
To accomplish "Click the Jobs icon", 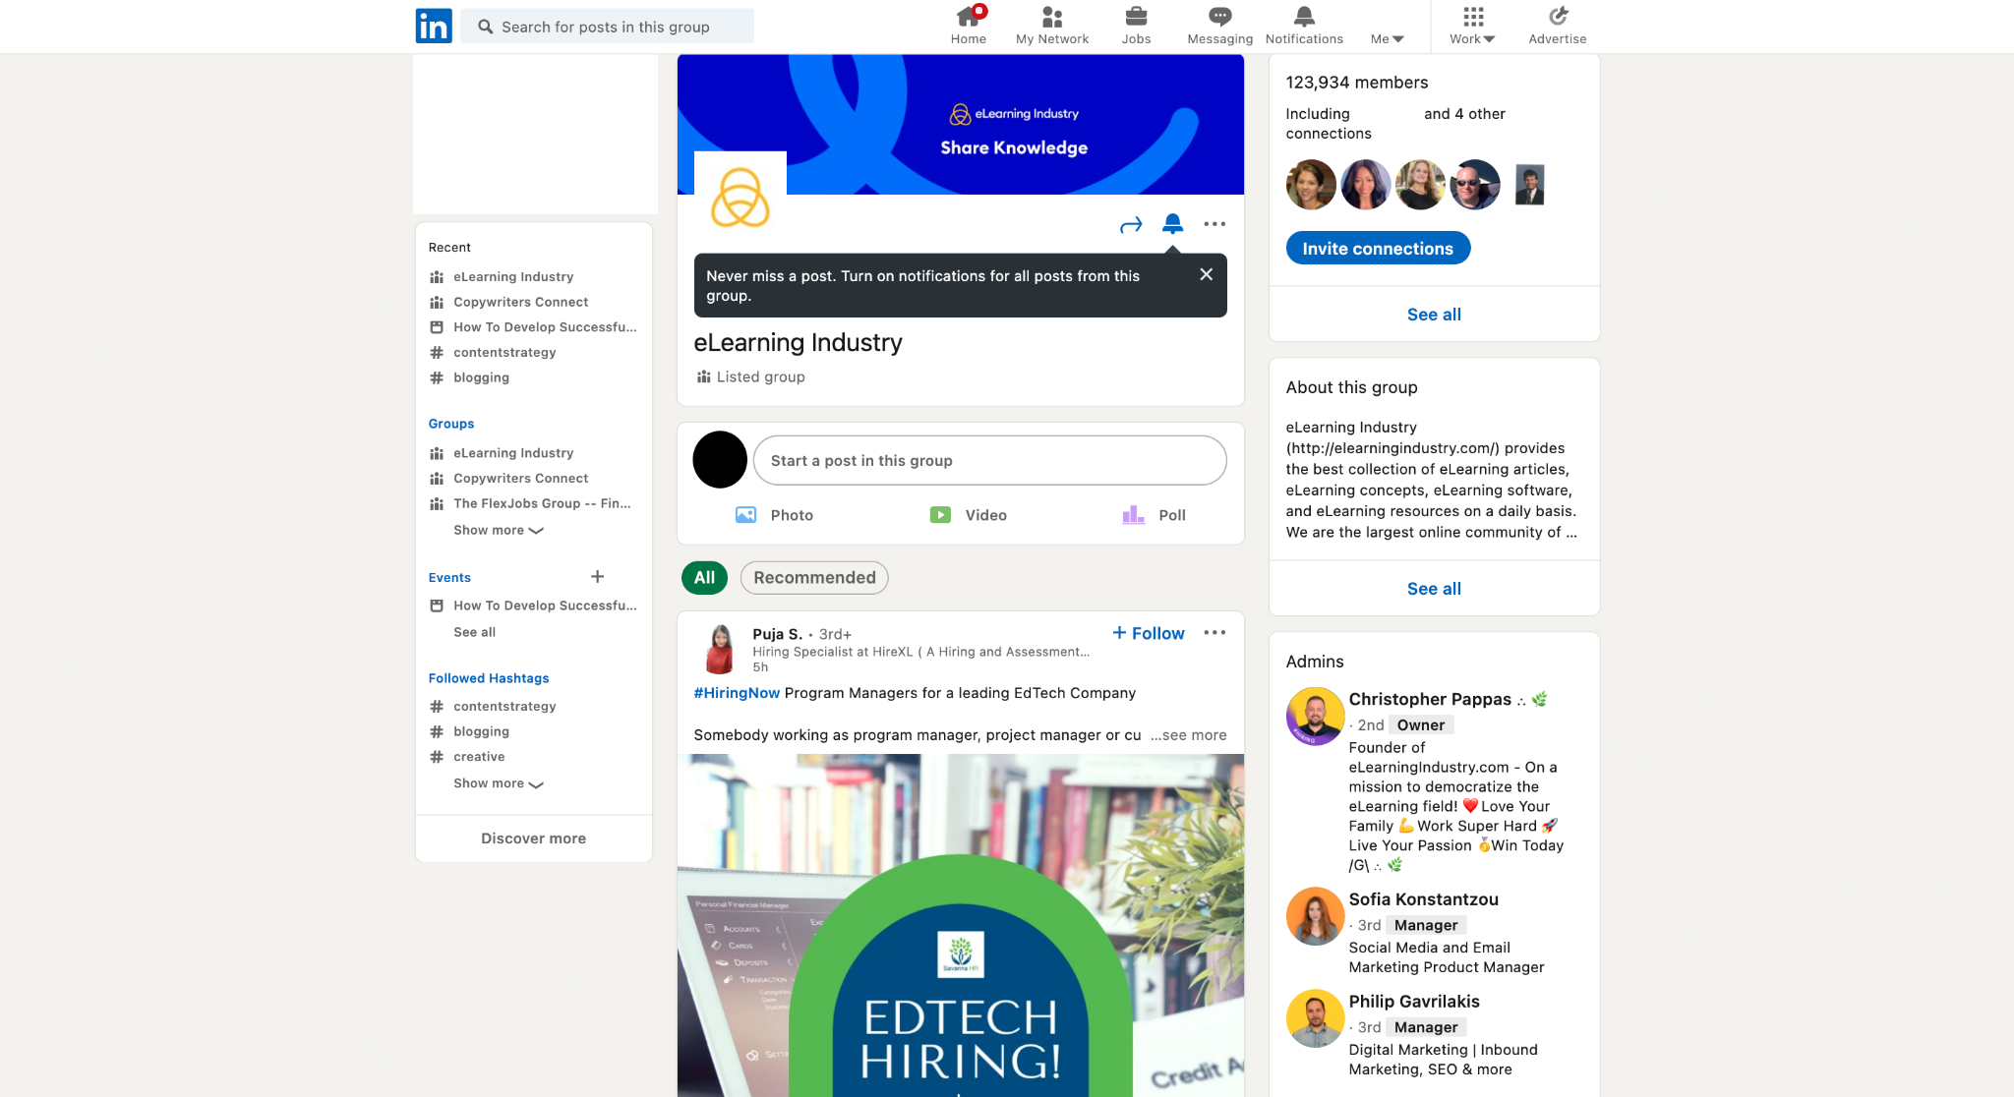I will [x=1135, y=26].
